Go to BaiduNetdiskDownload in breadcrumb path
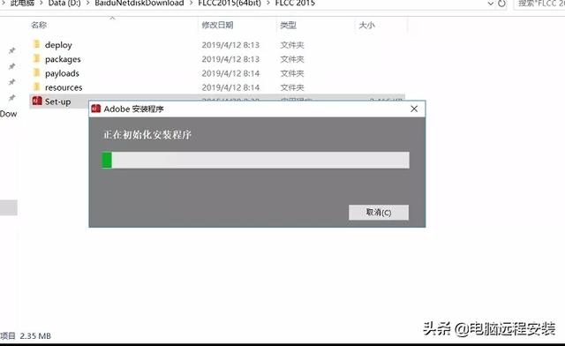This screenshot has width=565, height=346. coord(139,4)
